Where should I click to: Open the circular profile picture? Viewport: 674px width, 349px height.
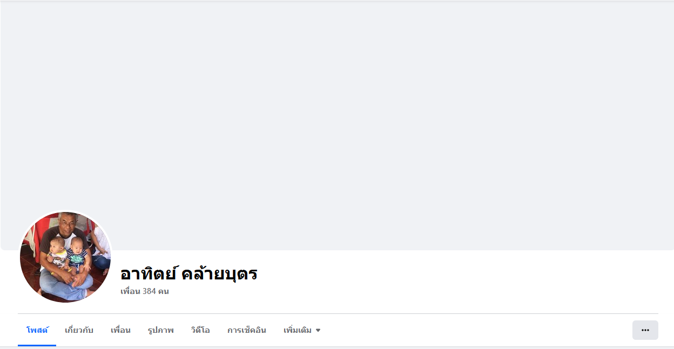[65, 257]
